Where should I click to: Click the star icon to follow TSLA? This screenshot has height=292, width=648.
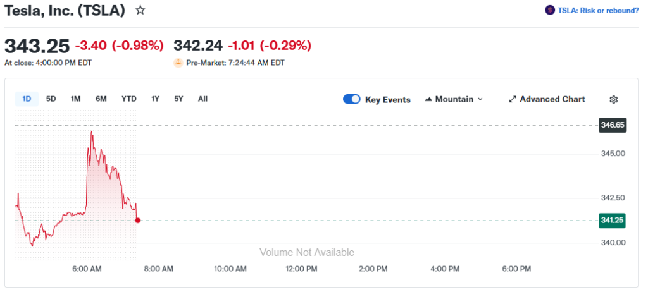click(140, 10)
